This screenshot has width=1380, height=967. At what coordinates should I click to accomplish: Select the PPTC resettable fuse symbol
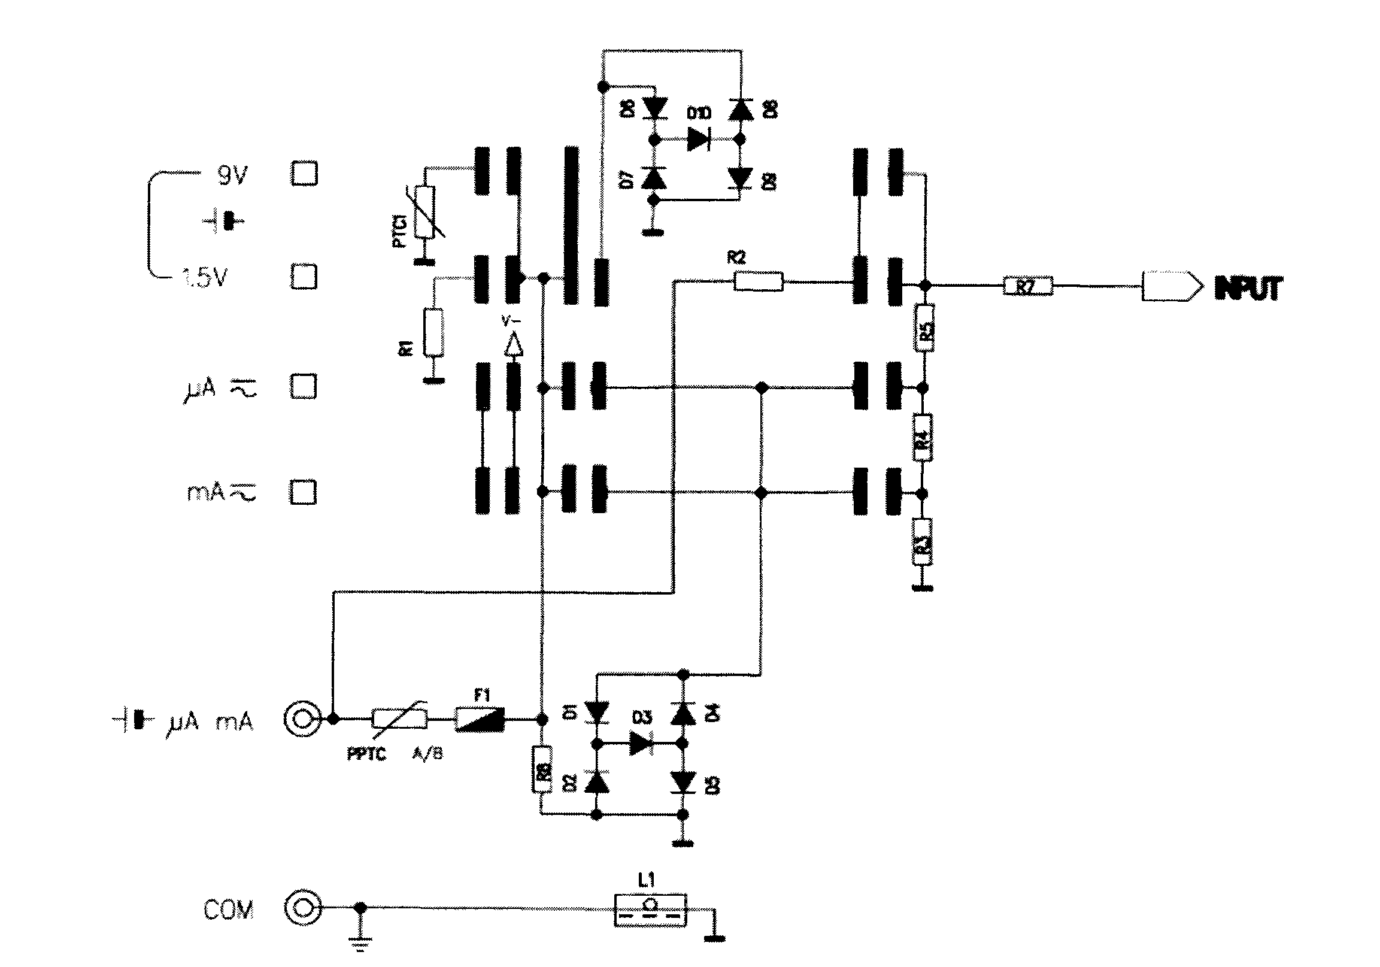378,680
